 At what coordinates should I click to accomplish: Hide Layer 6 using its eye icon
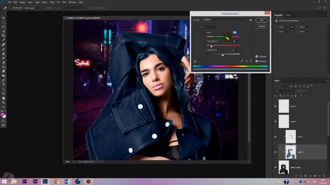(275, 152)
